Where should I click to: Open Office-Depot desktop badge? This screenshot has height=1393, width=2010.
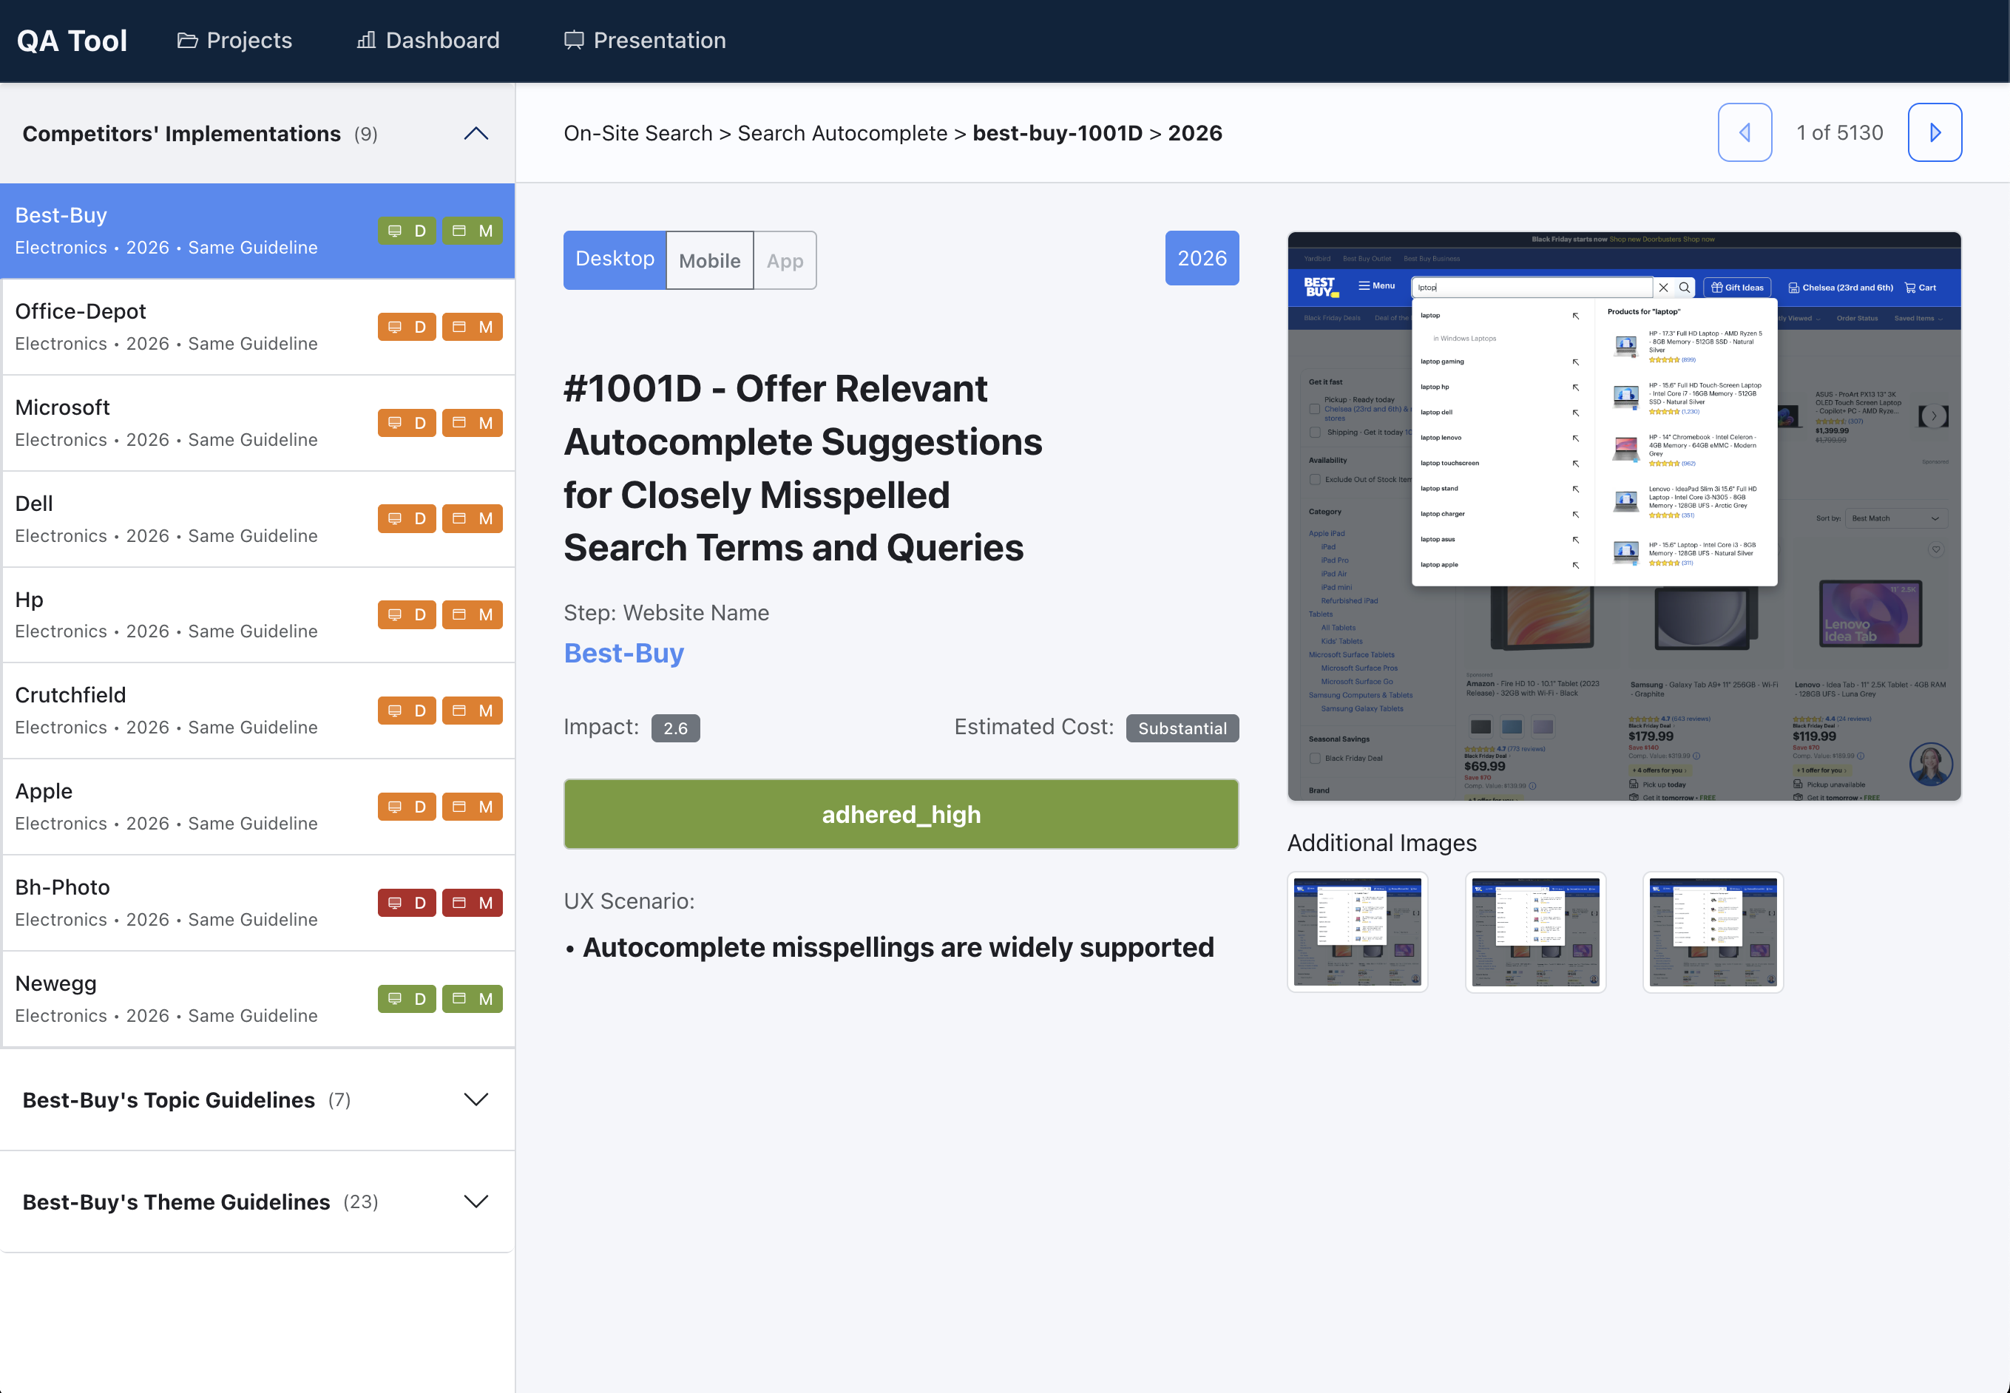coord(407,328)
